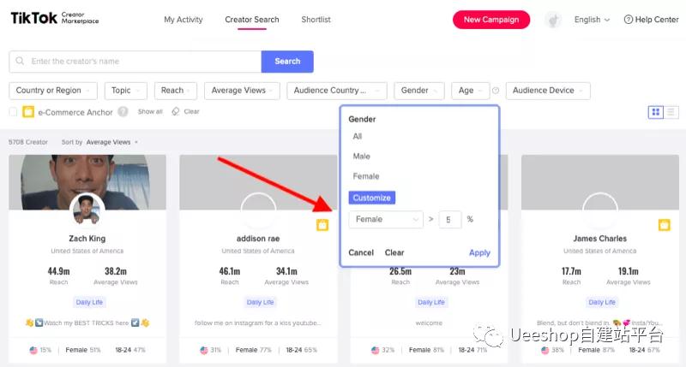Toggle the e-Commerce Anchor checkbox
686x367 pixels.
pos(13,112)
